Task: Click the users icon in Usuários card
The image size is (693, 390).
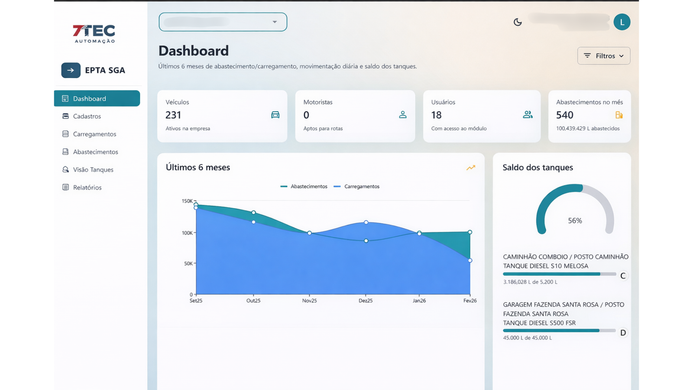Action: [x=528, y=115]
